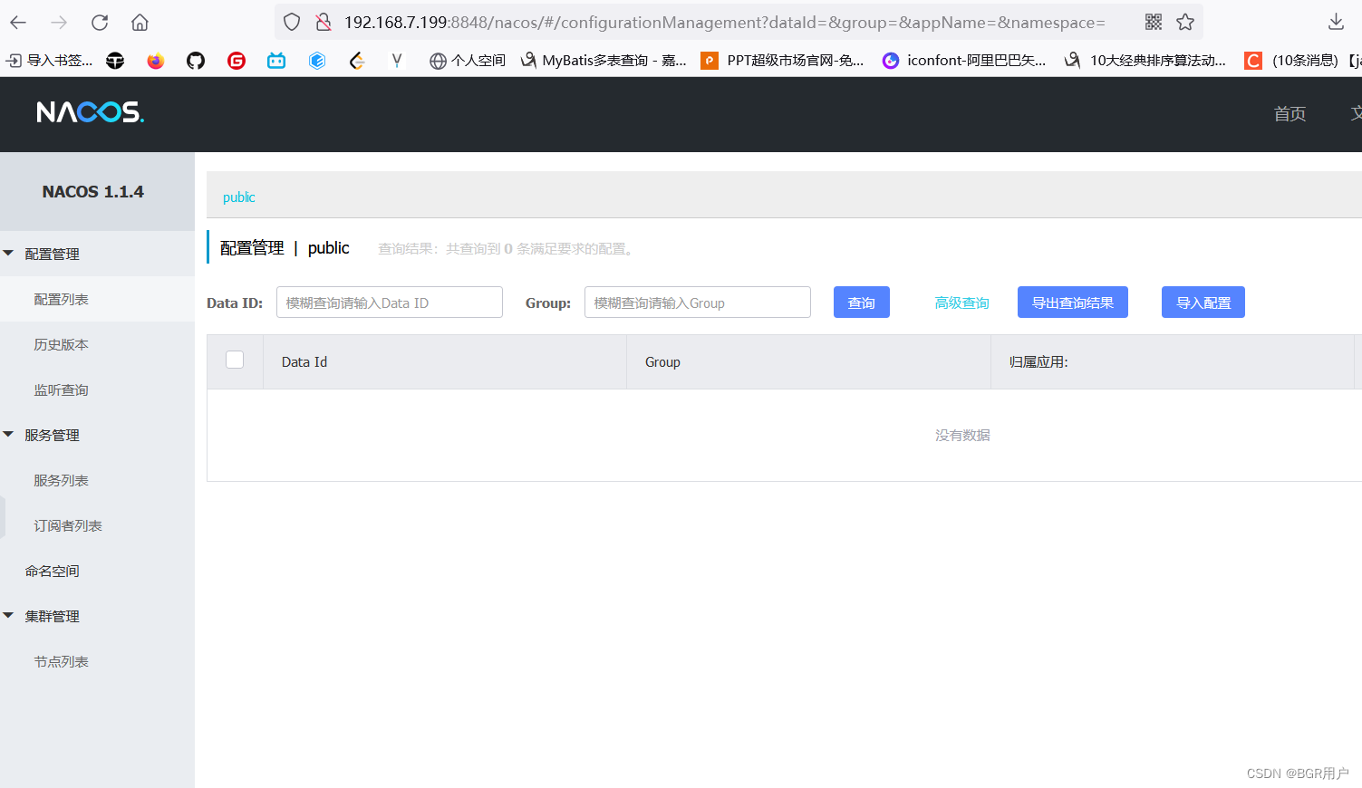Reload the page with the refresh icon
This screenshot has height=788, width=1362.
(x=100, y=22)
